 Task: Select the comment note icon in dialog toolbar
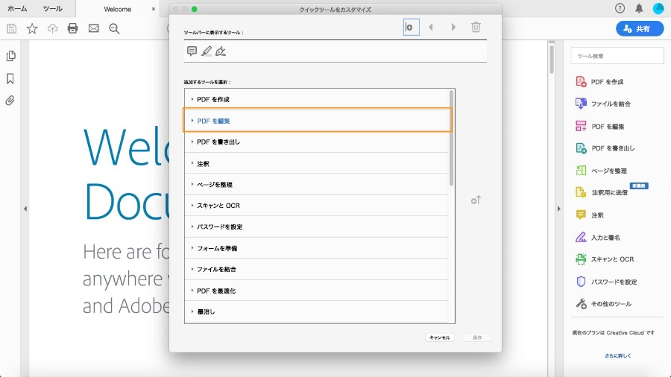192,51
